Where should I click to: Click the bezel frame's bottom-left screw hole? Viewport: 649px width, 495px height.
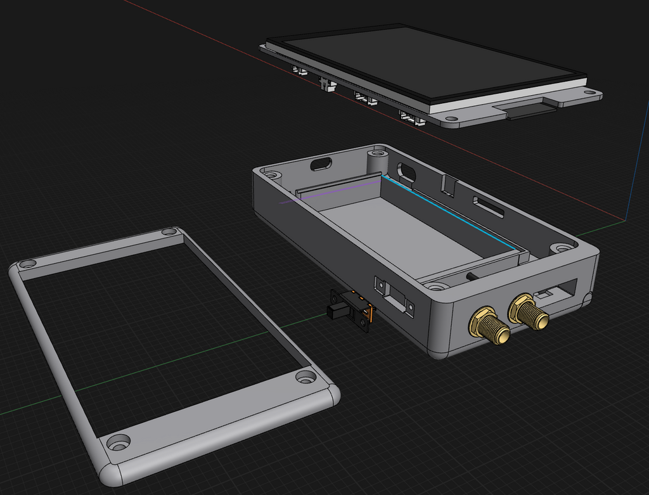point(119,442)
